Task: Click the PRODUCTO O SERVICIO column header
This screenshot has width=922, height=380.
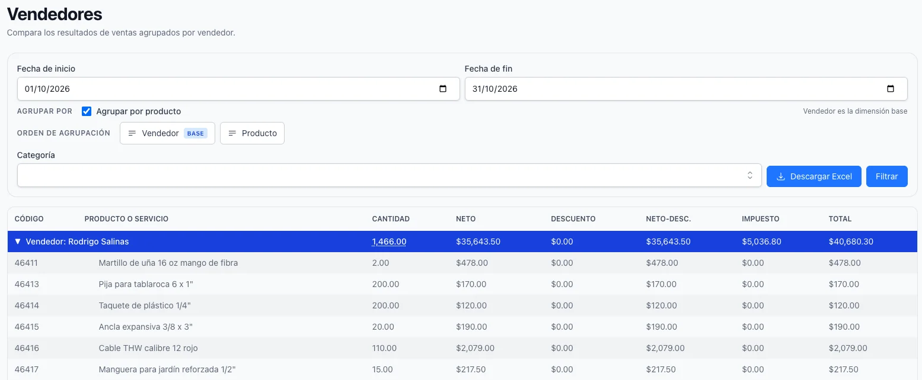Action: point(126,219)
